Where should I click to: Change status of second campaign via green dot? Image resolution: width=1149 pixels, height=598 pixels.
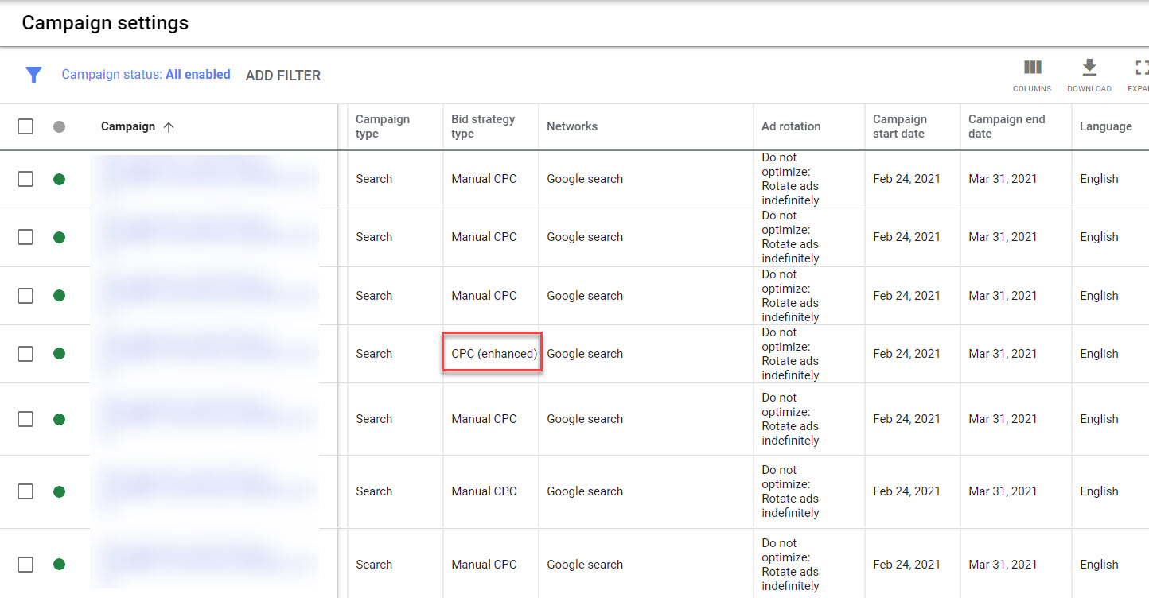59,237
